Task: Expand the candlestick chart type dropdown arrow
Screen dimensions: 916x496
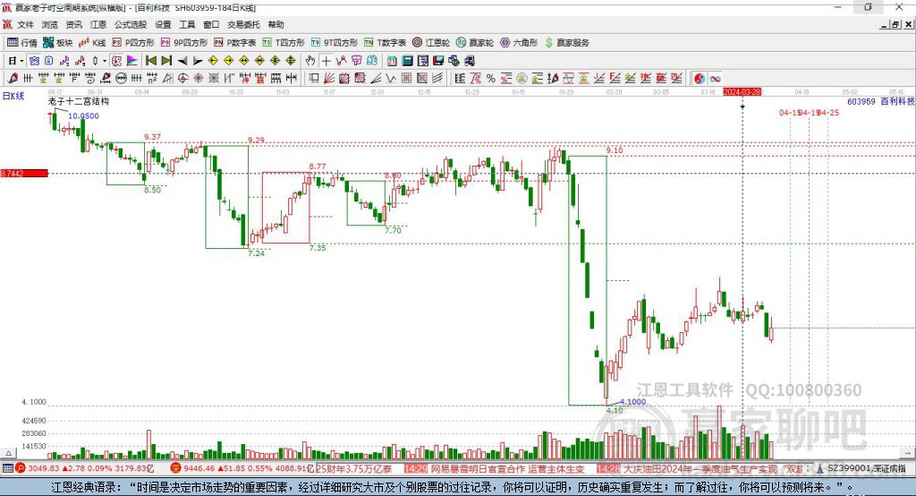Action: tap(105, 61)
